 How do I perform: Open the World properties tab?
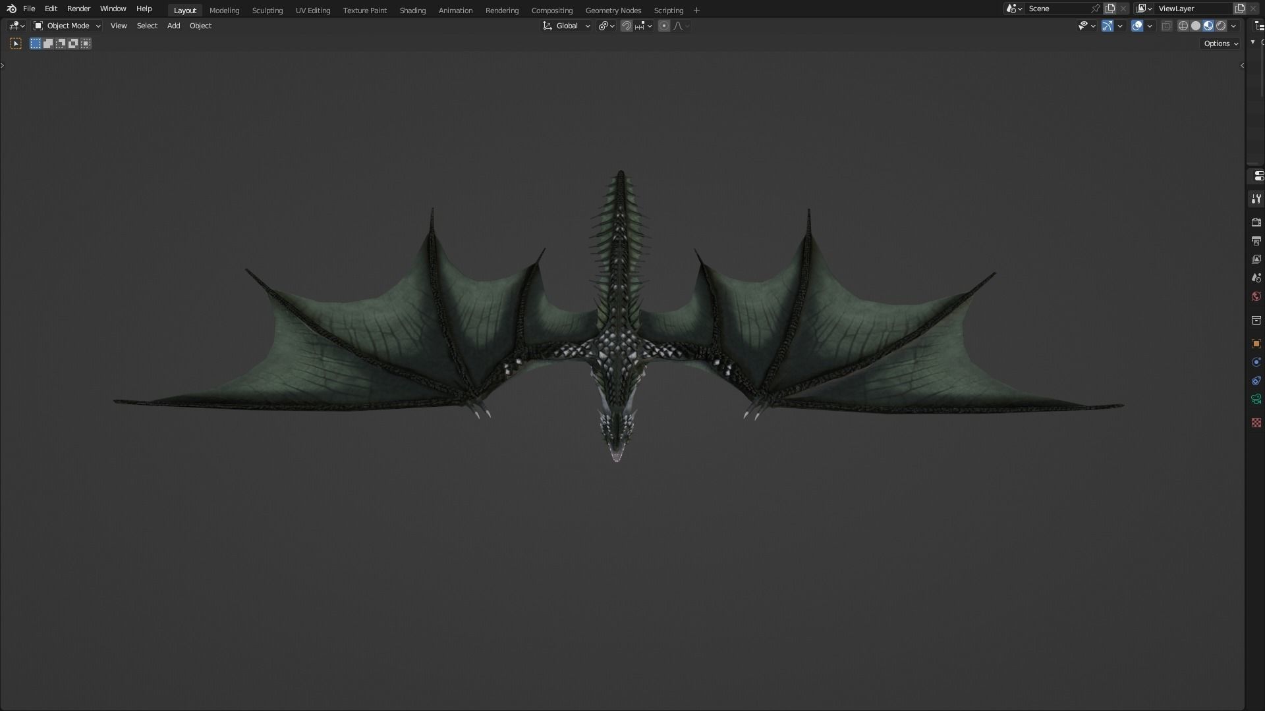1256,296
